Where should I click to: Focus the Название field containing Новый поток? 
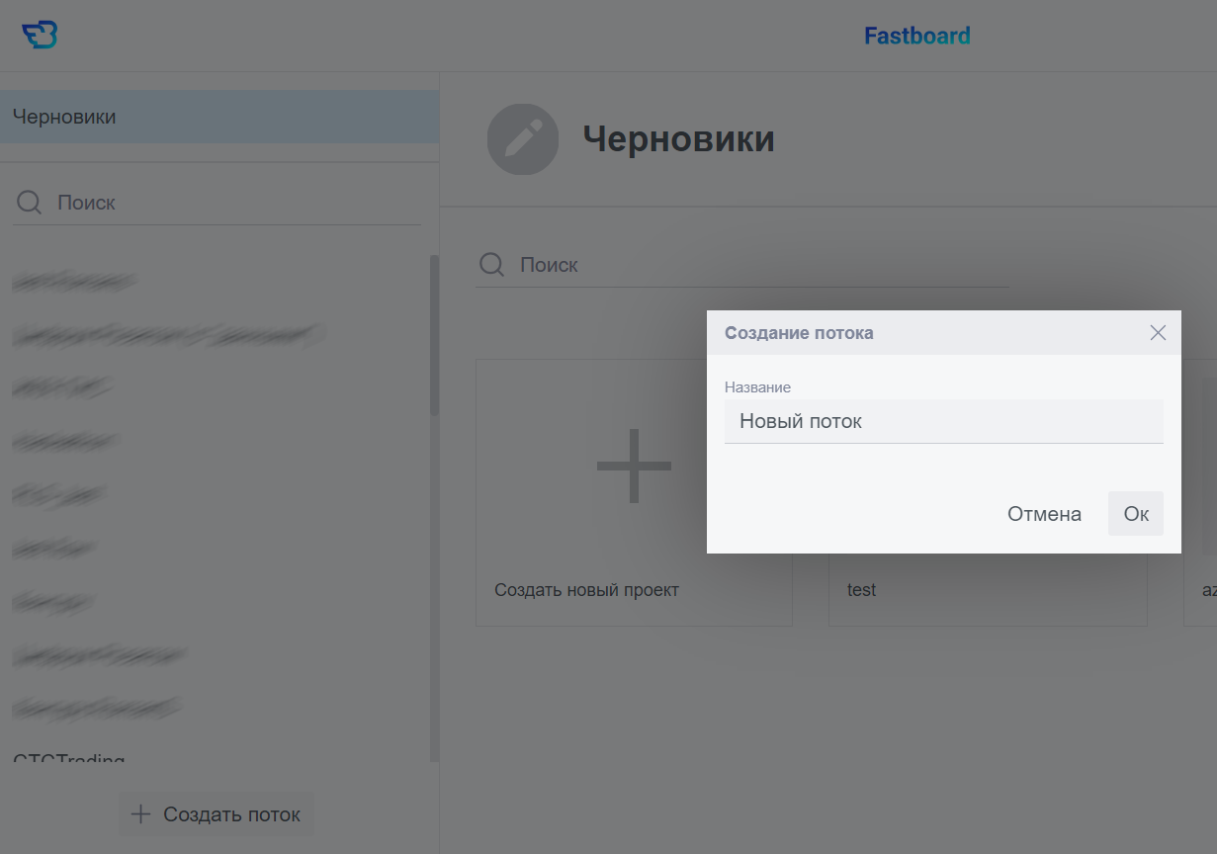(943, 422)
